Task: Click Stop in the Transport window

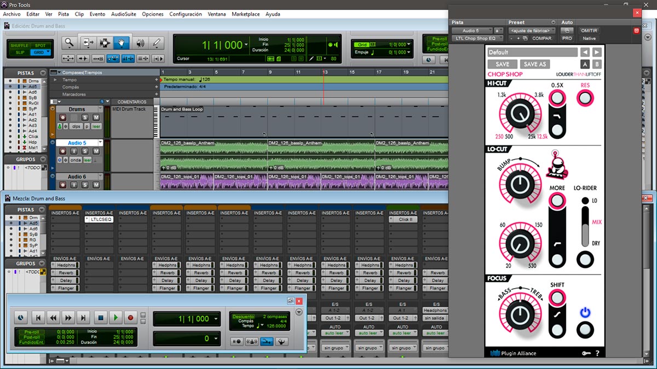Action: tap(100, 317)
